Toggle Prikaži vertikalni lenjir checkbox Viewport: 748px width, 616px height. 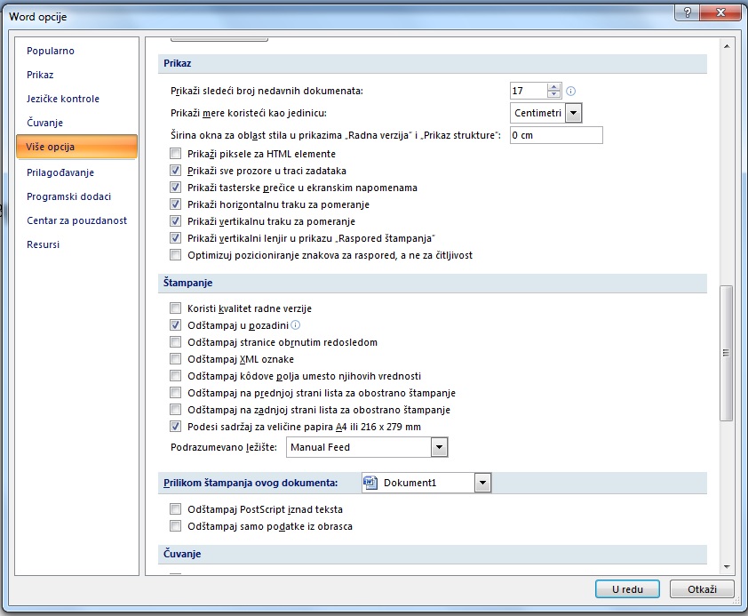pyautogui.click(x=176, y=238)
